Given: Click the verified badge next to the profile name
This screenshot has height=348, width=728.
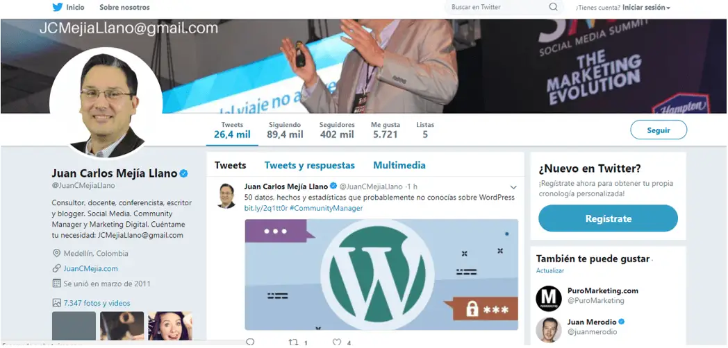Looking at the screenshot, I should click(184, 173).
